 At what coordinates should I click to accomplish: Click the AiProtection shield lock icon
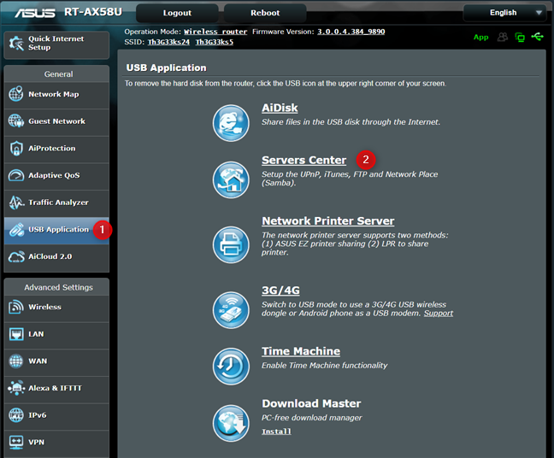pos(16,149)
